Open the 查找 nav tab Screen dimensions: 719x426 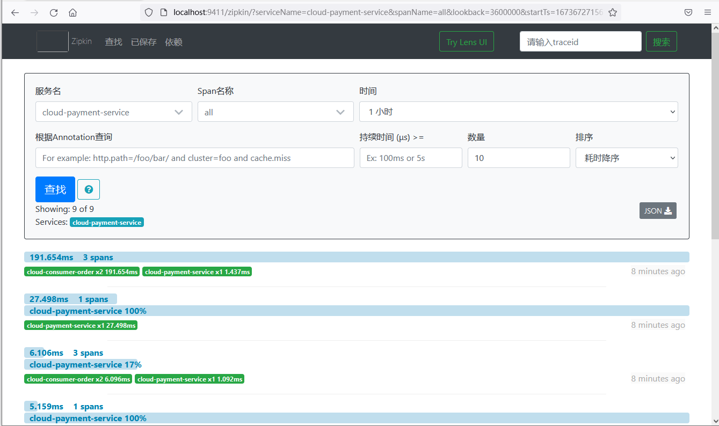click(114, 42)
